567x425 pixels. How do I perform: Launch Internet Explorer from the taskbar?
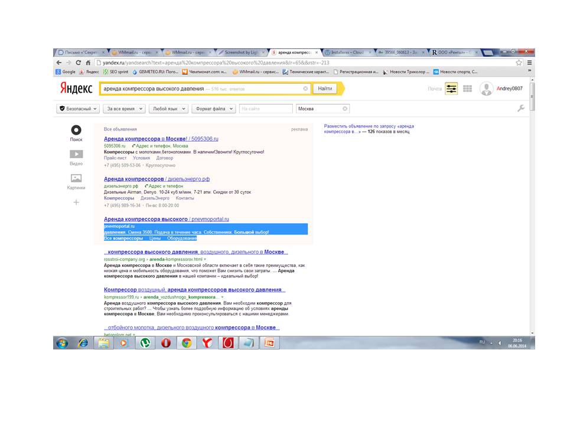pyautogui.click(x=83, y=342)
